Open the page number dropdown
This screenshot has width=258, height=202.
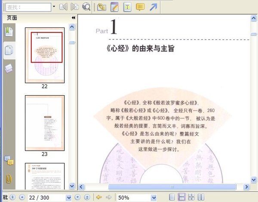(x=69, y=198)
